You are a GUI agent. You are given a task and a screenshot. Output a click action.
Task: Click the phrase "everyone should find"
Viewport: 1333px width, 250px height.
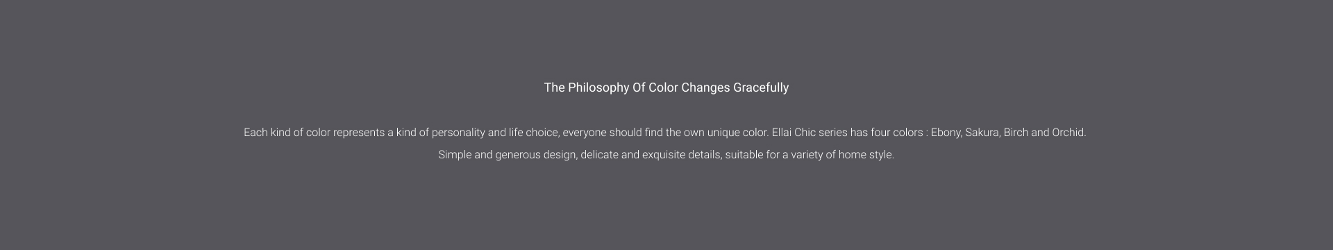point(612,133)
